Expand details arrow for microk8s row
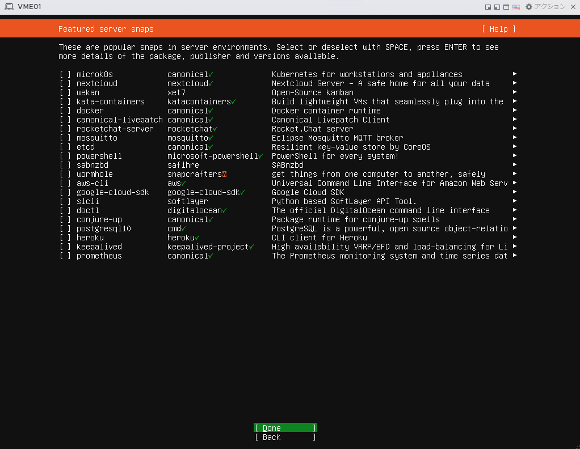 515,74
